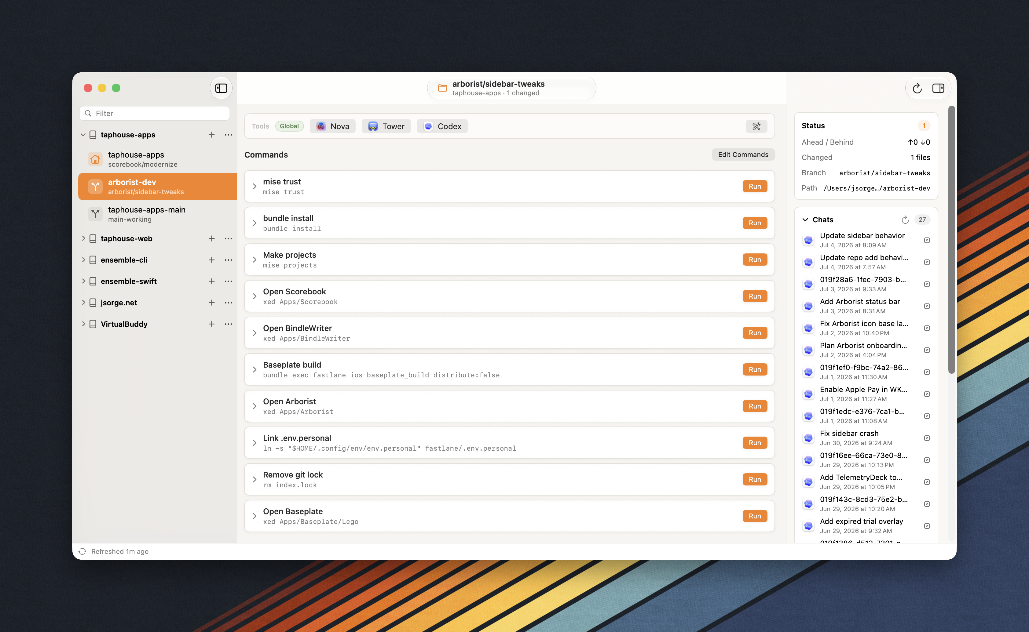The image size is (1029, 632).
Task: Click the arborist/sidebar-tweaks title pill
Action: point(511,88)
